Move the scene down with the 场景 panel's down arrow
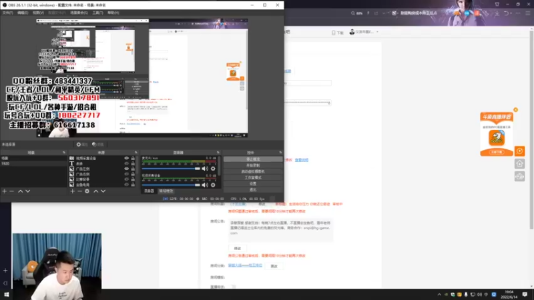Viewport: 534px width, 300px height. point(28,191)
